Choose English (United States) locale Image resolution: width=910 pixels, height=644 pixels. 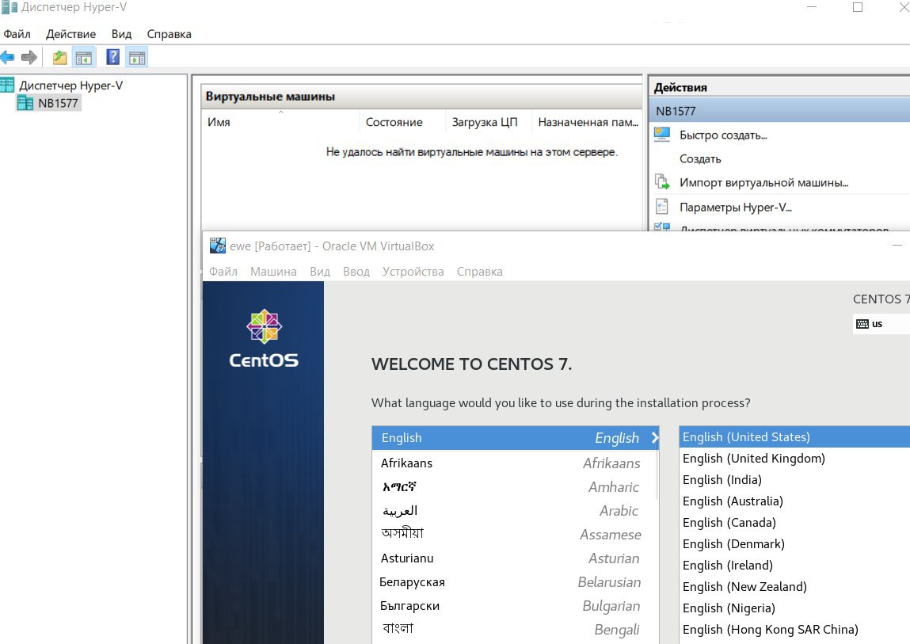click(794, 436)
